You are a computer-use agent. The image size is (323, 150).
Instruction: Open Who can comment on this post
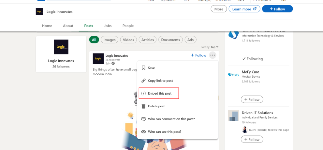click(178, 119)
